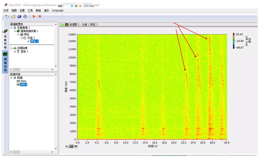The image size is (260, 158).
Task: Click the spectrogram icon in 色谱图 1 header
Action: (x=67, y=25)
